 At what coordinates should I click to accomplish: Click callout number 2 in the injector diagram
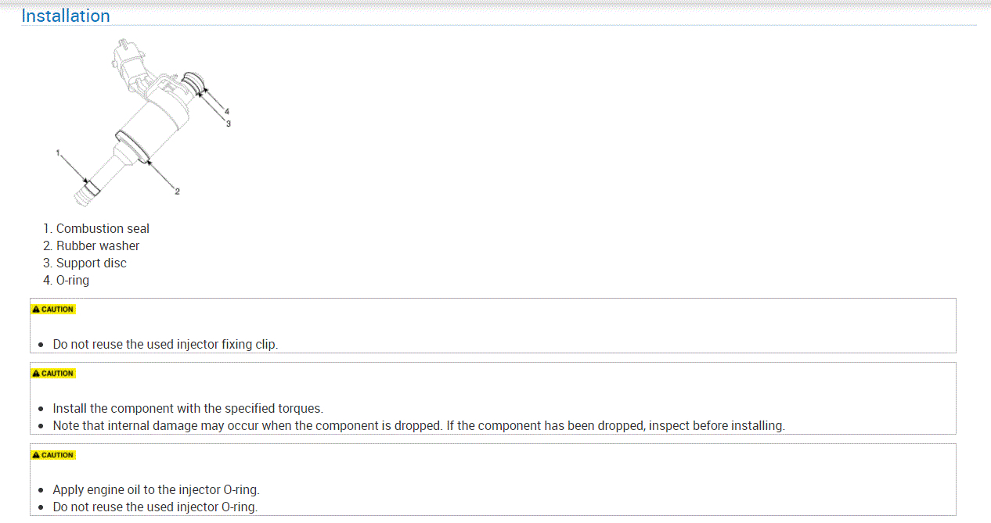click(177, 192)
